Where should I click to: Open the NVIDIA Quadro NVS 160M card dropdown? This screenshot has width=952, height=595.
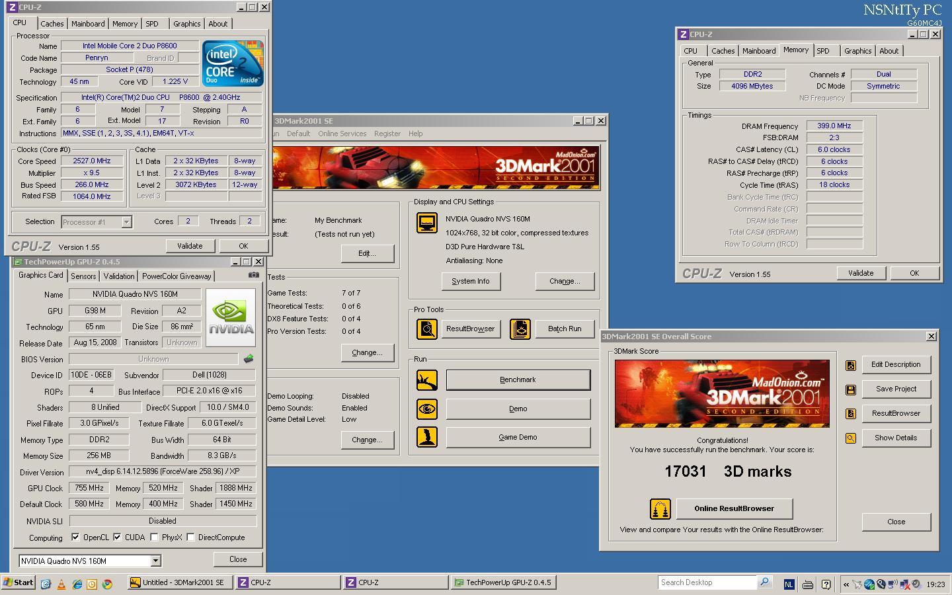pos(155,561)
